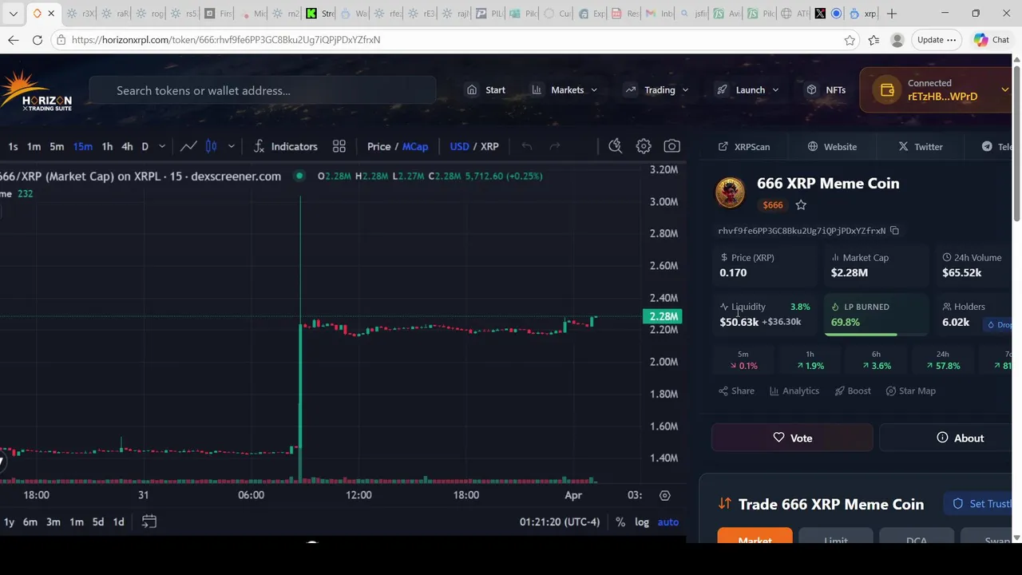Click the Boost button
The width and height of the screenshot is (1022, 575).
coord(853,391)
